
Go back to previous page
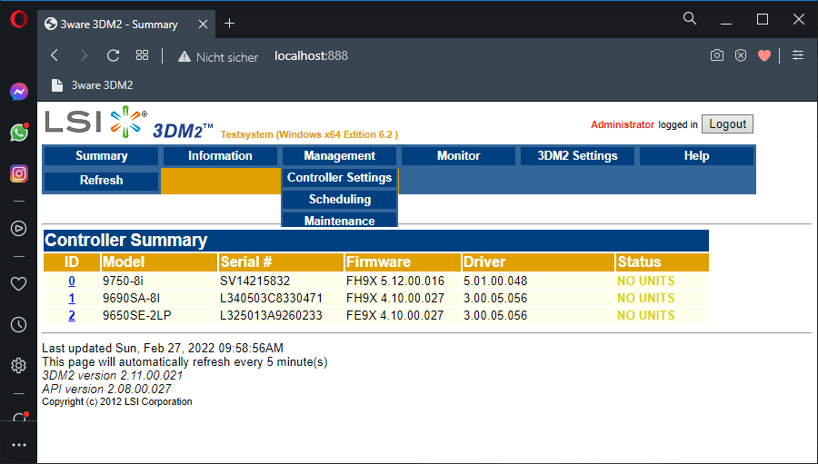click(55, 55)
